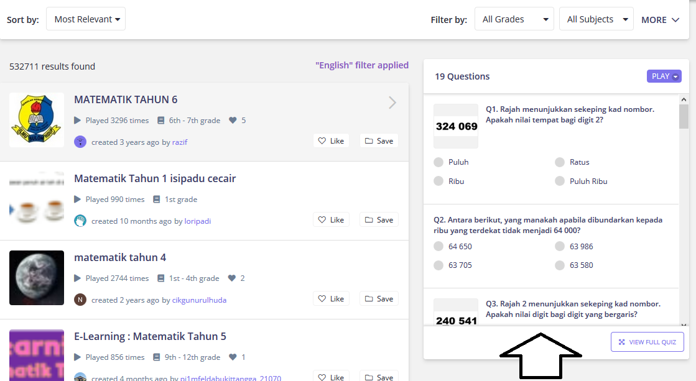This screenshot has width=696, height=381.
Task: Click E-Learning : Matematik Tahun 5 title
Action: coord(150,336)
